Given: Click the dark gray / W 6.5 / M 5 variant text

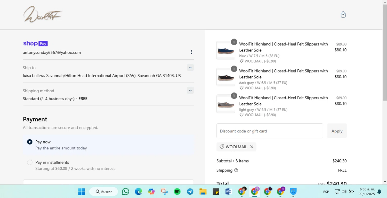Looking at the screenshot, I should (263, 83).
